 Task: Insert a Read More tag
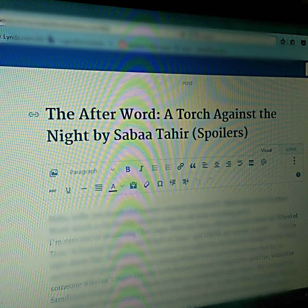coord(251,163)
